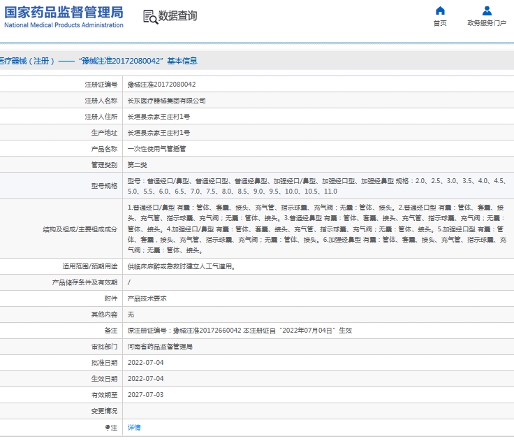Click the 有效期至 row label
Screen dimensions: 514x441
click(104, 395)
